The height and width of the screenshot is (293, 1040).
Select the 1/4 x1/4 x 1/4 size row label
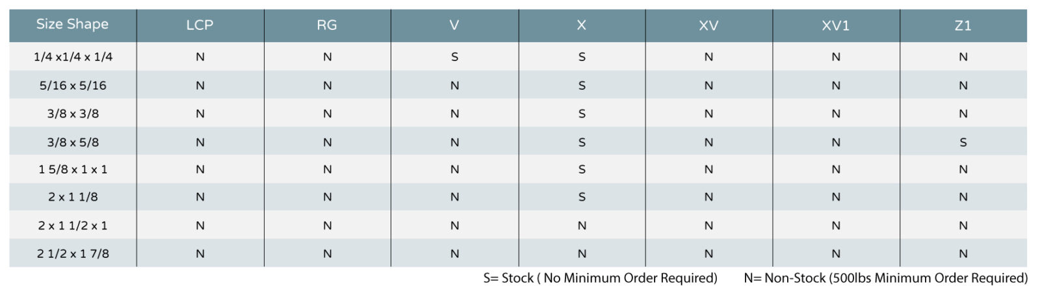(73, 57)
